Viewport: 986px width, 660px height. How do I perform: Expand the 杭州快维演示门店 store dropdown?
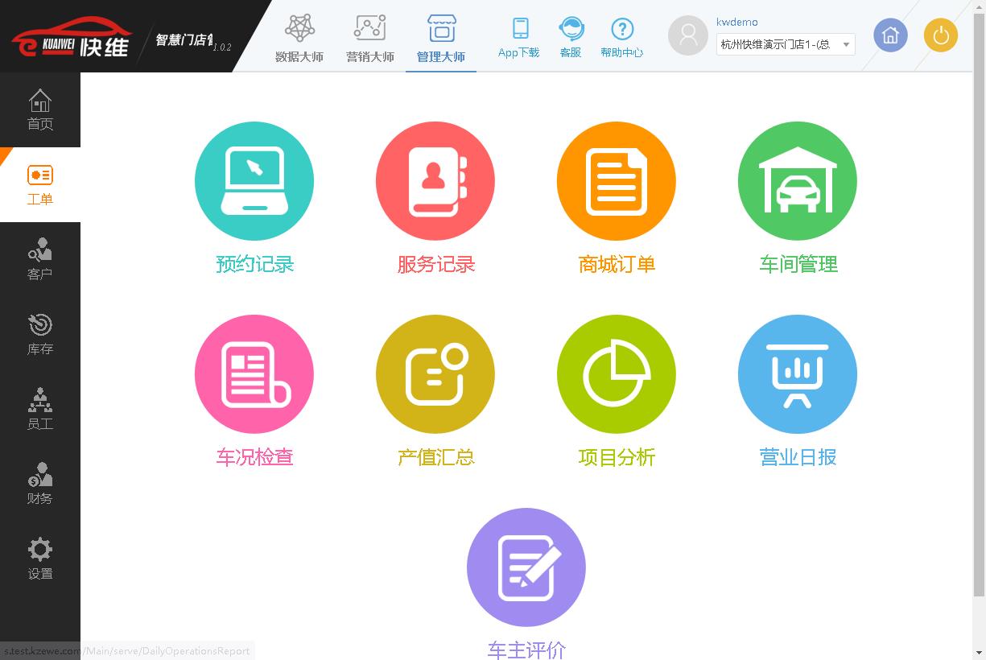(786, 44)
